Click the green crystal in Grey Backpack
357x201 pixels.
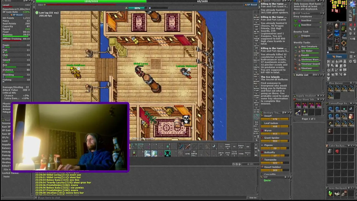pyautogui.click(x=331, y=193)
